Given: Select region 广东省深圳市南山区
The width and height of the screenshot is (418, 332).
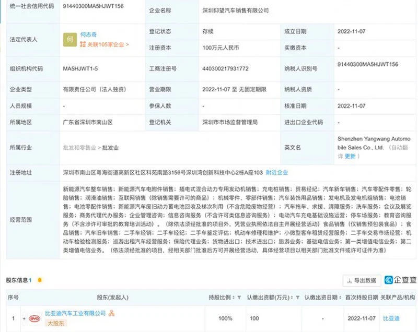Looking at the screenshot, I should 88,123.
